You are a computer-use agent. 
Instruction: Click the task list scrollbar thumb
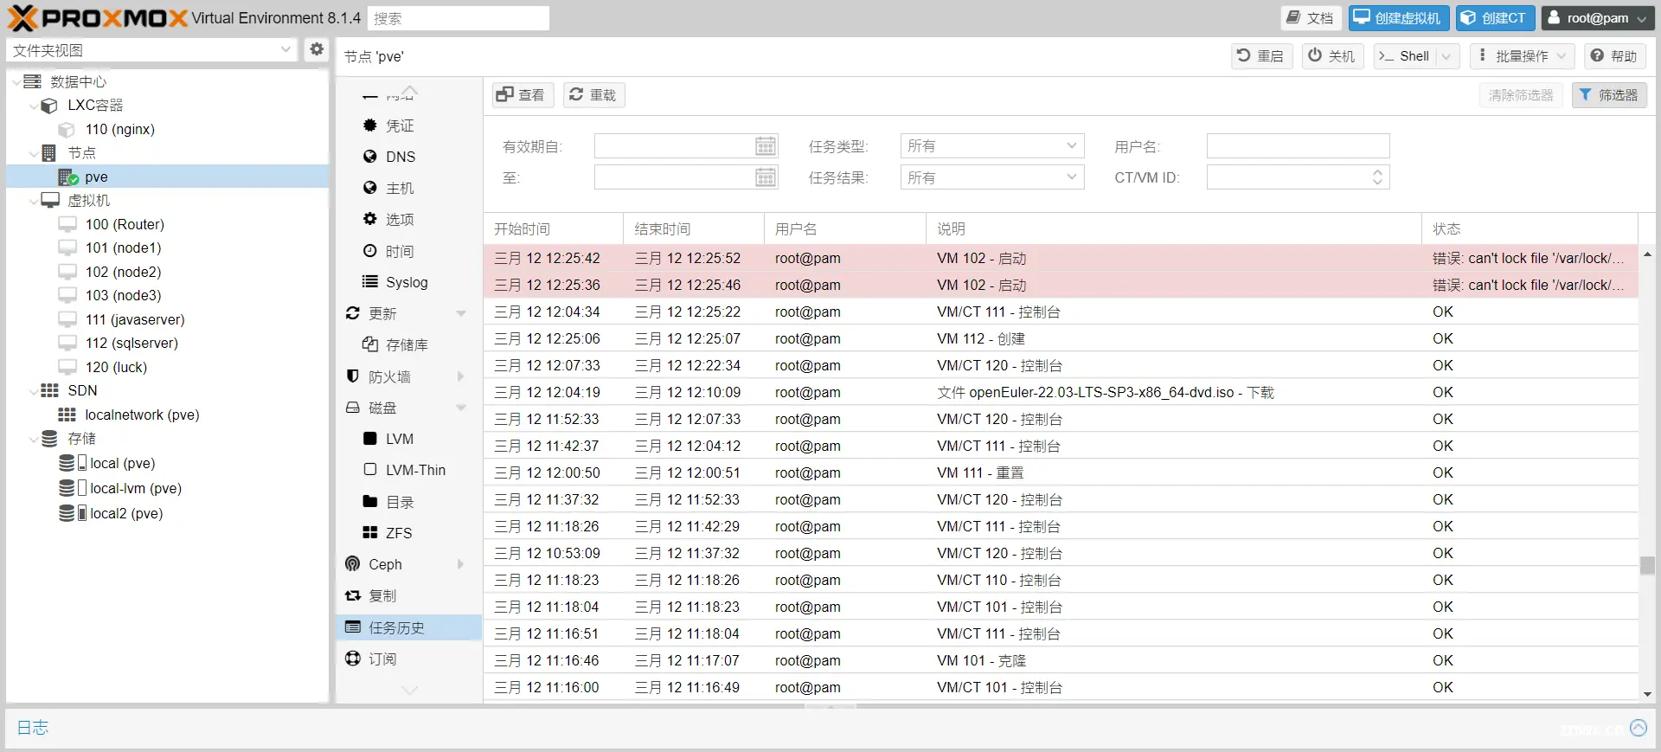[1647, 565]
